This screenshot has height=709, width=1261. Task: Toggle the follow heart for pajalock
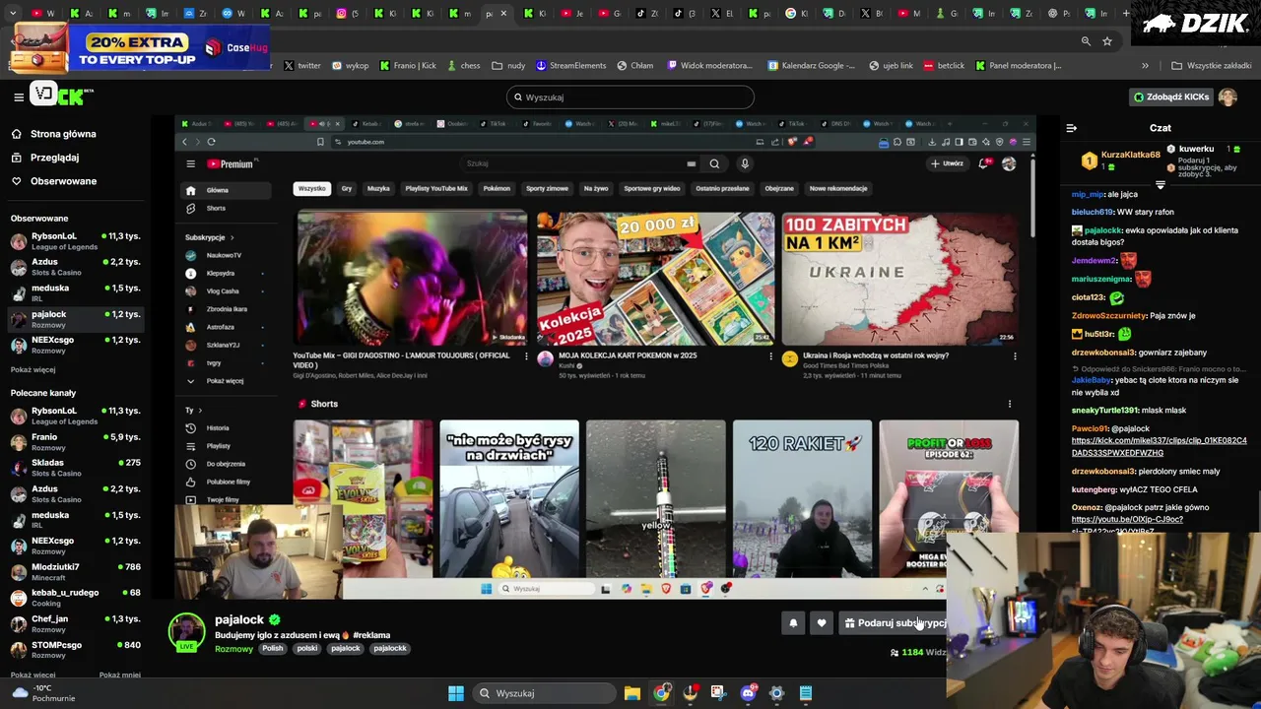coord(822,622)
